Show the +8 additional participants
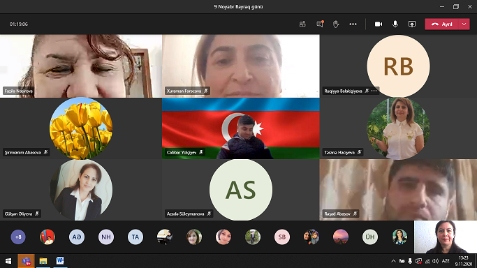The height and width of the screenshot is (268, 477). [x=18, y=237]
